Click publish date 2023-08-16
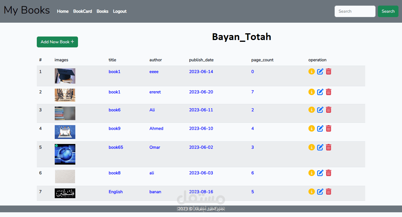The height and width of the screenshot is (217, 402). coord(201,192)
